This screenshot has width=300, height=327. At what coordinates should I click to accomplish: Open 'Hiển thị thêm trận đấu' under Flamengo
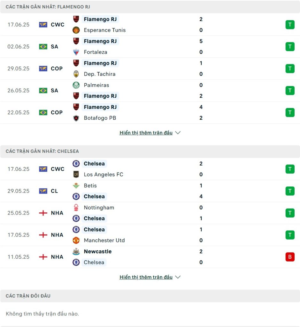[146, 133]
